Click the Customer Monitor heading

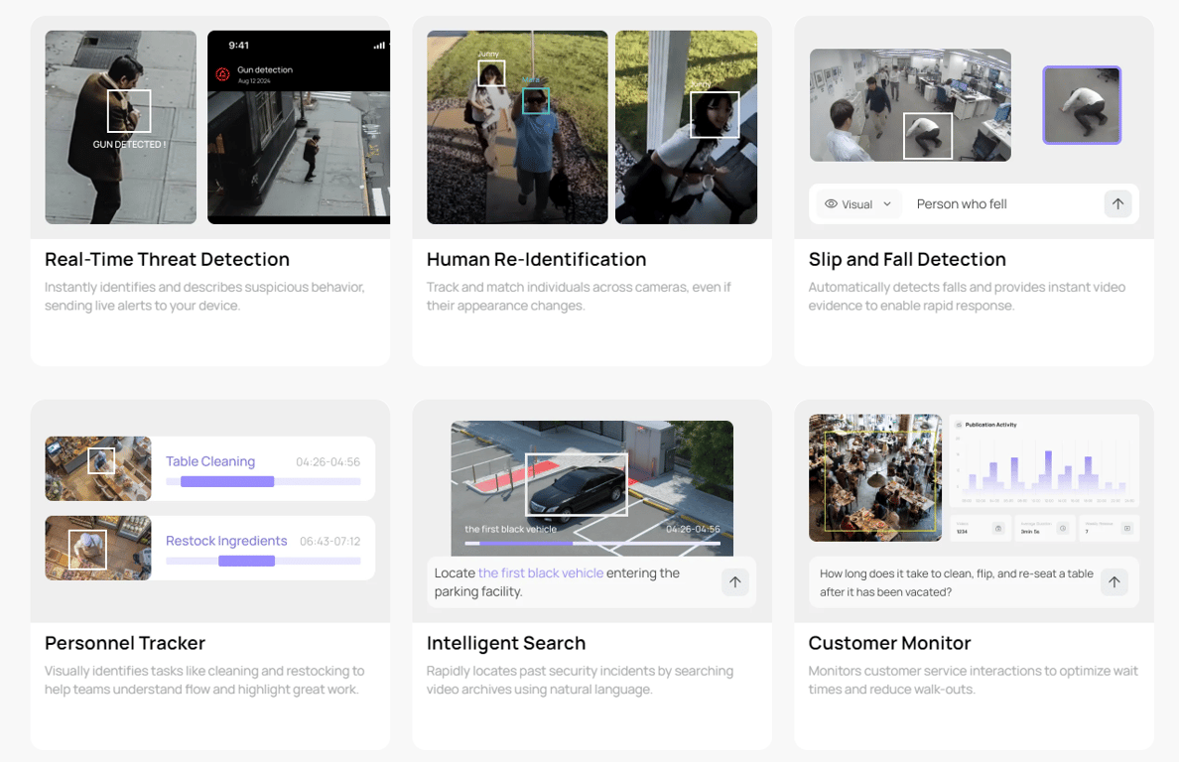(x=889, y=643)
